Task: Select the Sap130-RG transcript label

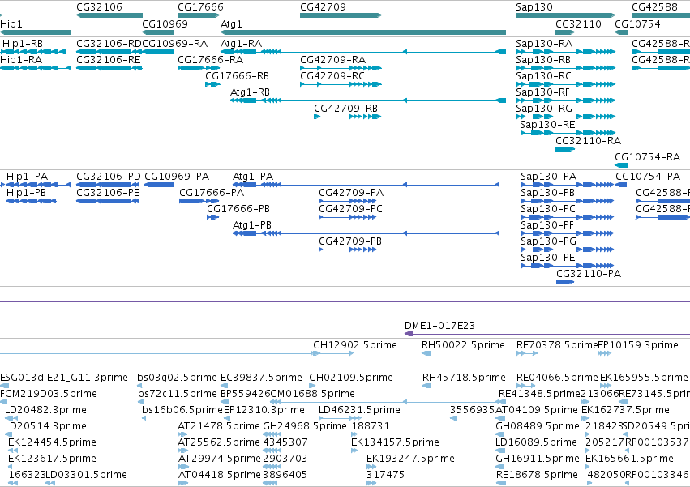Action: (544, 109)
